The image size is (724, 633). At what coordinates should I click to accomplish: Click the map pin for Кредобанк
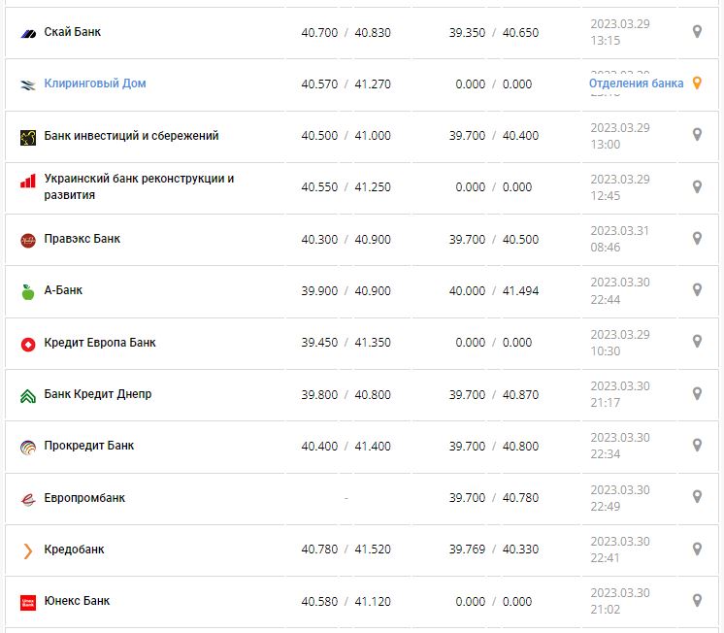[x=697, y=549]
